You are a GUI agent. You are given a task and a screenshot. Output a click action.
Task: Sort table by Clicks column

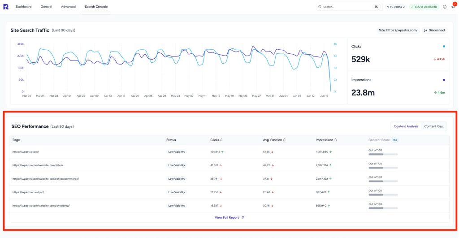pyautogui.click(x=217, y=140)
